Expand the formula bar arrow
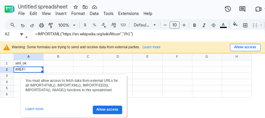 click(x=26, y=37)
